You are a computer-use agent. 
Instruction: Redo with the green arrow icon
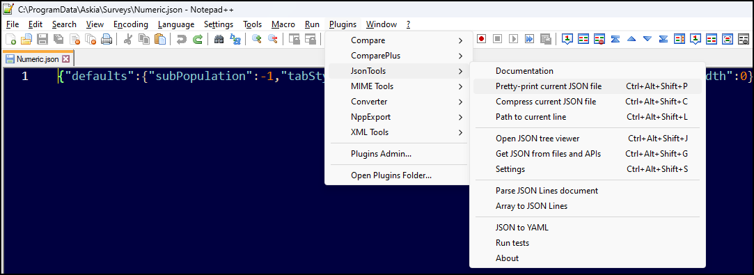[197, 40]
